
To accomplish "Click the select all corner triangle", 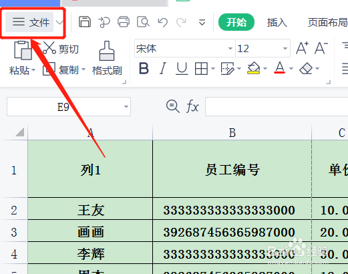I will pos(19,132).
